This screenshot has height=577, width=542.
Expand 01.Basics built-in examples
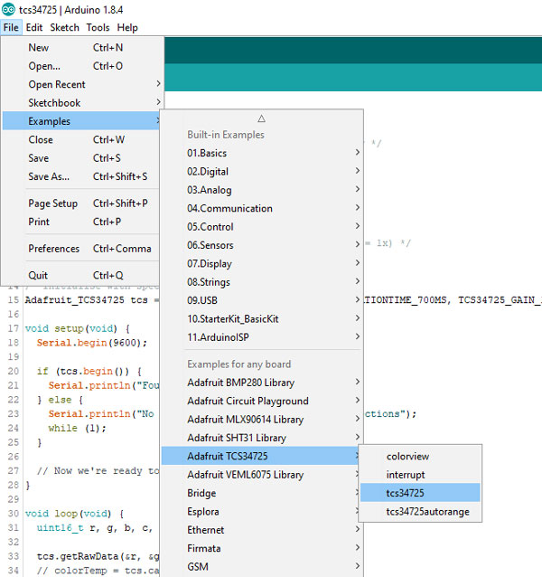pos(207,153)
